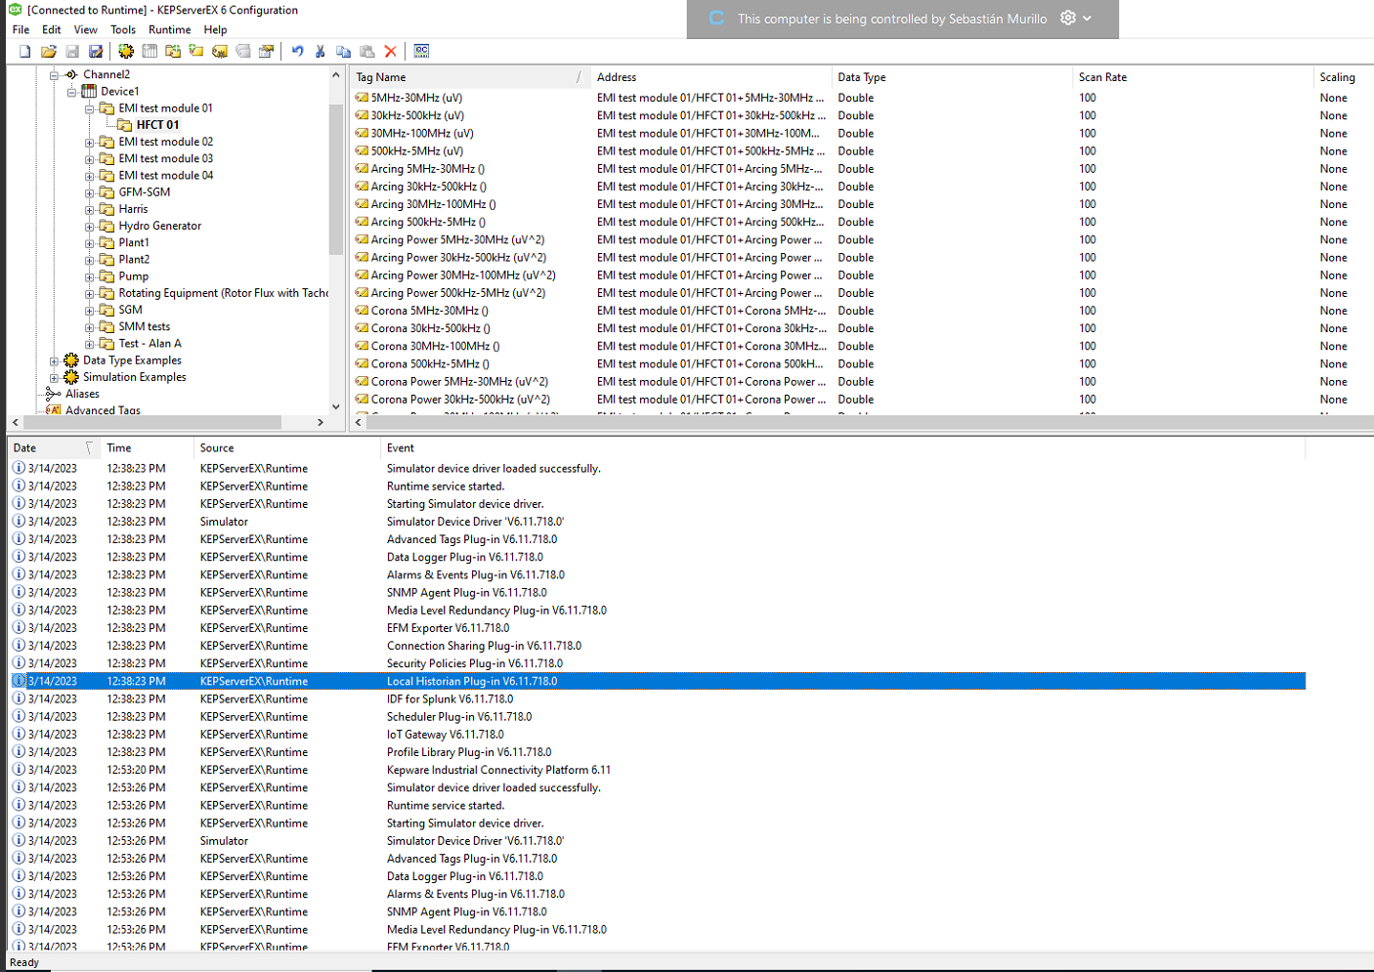This screenshot has width=1374, height=972.
Task: Expand the EMI test module 02 group
Action: (x=90, y=142)
